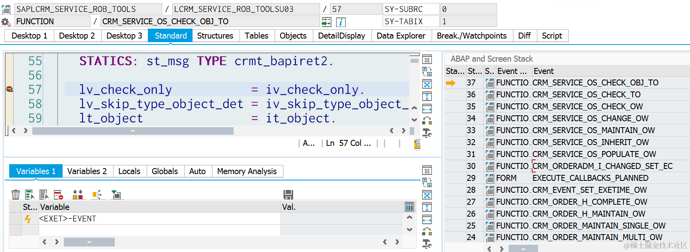Open services of the source code tool
Viewport: 690px width, 252px height.
pyautogui.click(x=427, y=133)
